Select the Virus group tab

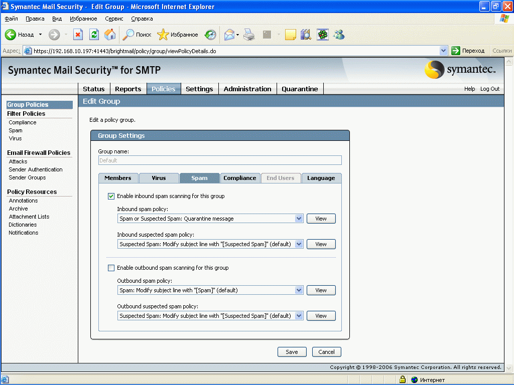coord(159,178)
